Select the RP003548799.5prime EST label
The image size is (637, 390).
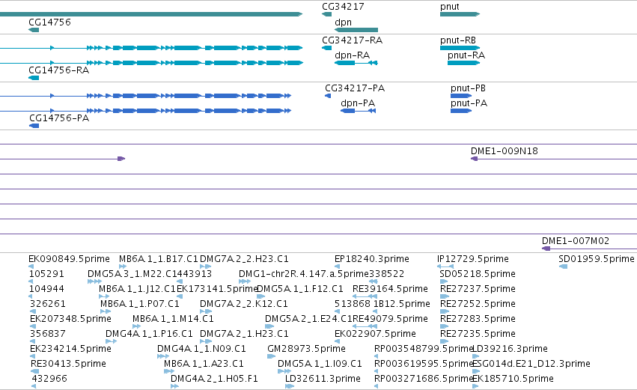[x=424, y=349]
